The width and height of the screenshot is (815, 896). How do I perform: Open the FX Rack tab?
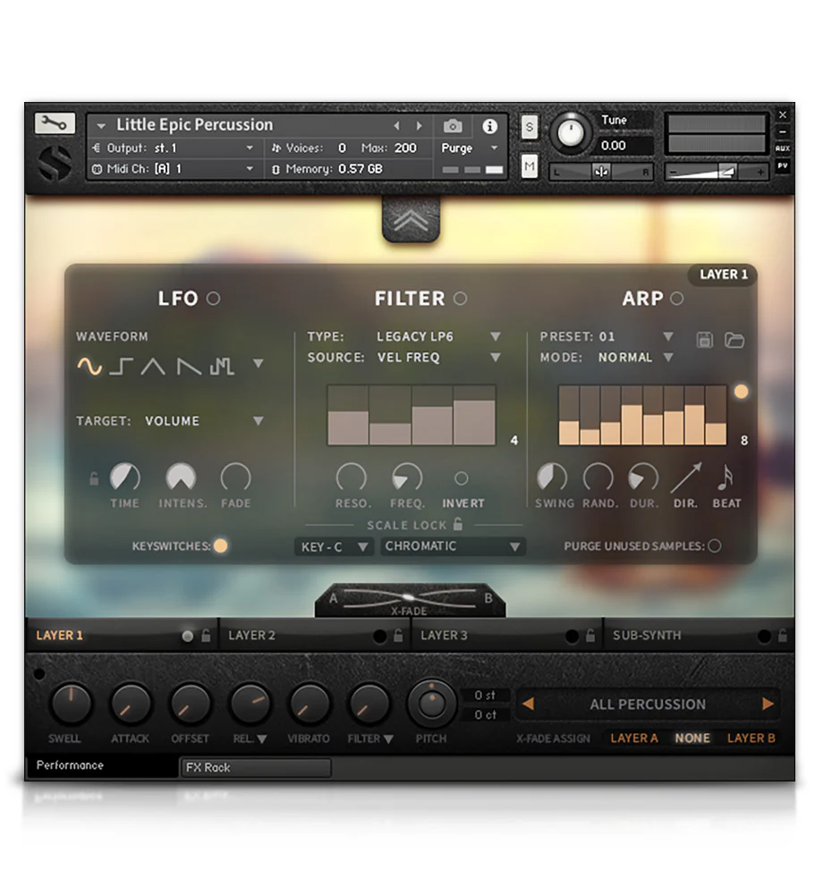pyautogui.click(x=256, y=767)
